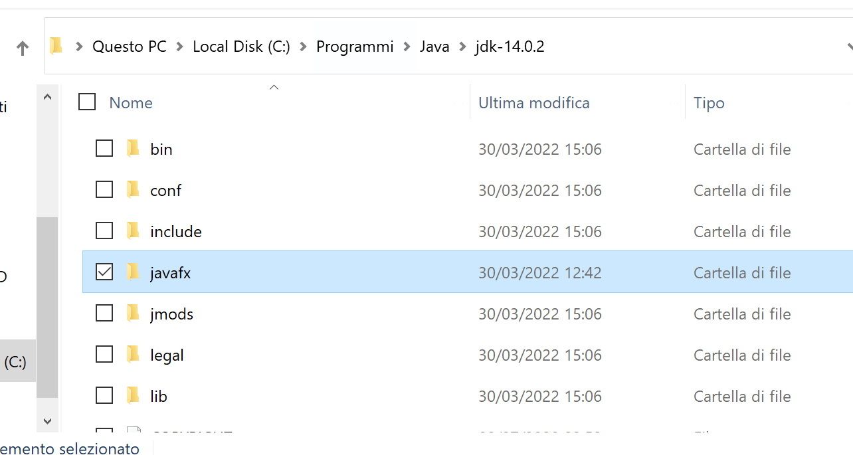
Task: Click the legal folder icon
Action: point(134,355)
